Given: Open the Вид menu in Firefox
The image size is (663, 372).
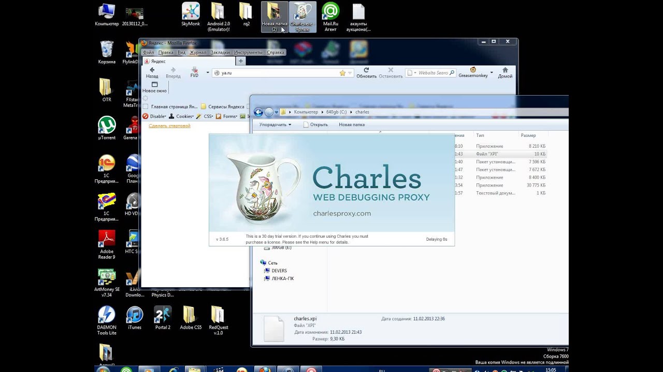Looking at the screenshot, I should pyautogui.click(x=181, y=52).
